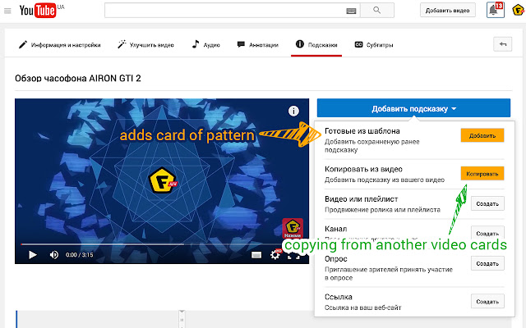
Task: Click the channel logo in video center
Action: 163,180
